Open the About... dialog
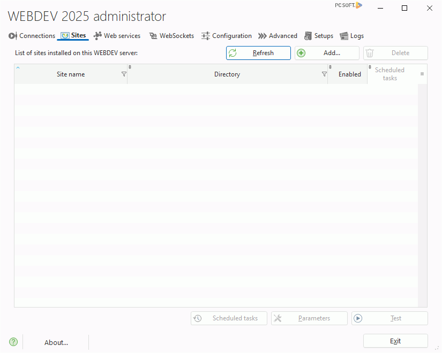Image resolution: width=442 pixels, height=353 pixels. [x=56, y=342]
